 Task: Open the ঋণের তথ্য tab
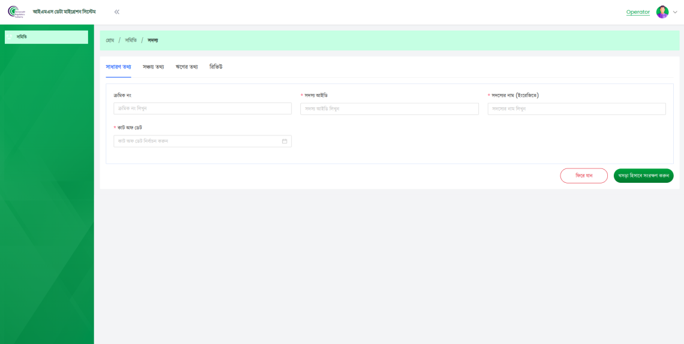tap(186, 67)
